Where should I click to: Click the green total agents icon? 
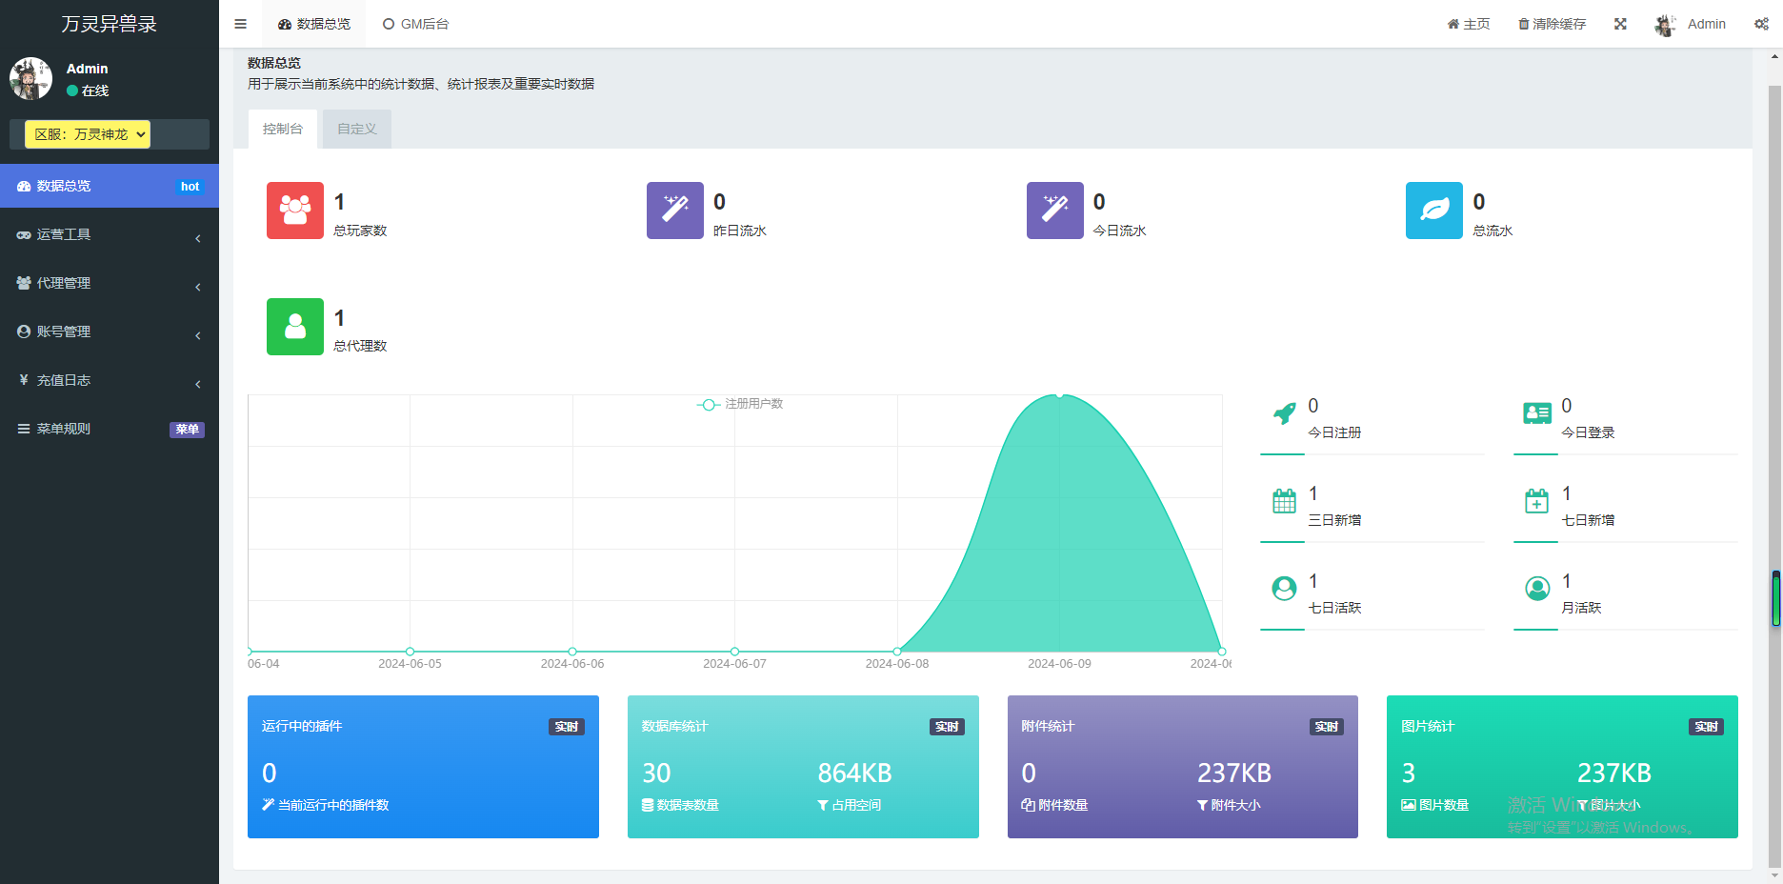coord(295,327)
